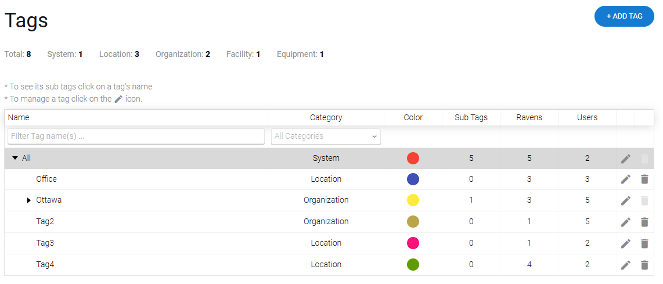Edit the Office tag with pencil icon
This screenshot has width=663, height=284.
625,179
